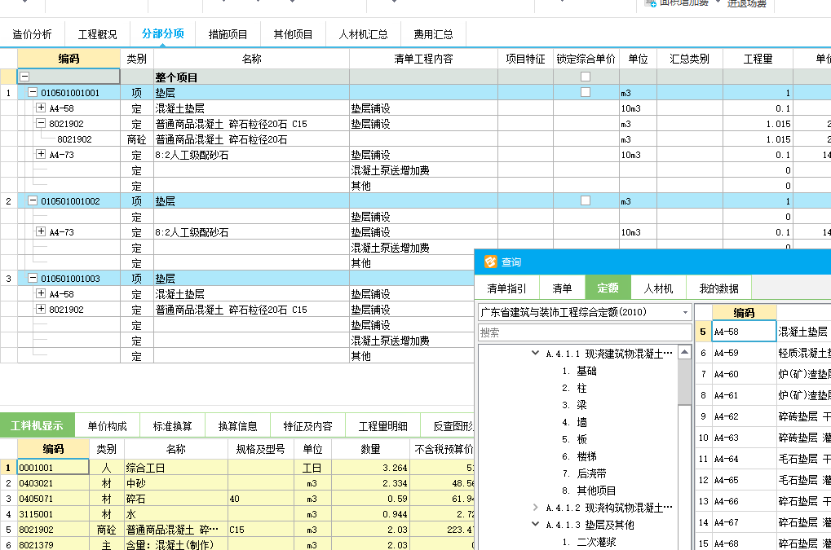Collapse the 整个项目 root row
This screenshot has width=831, height=550.
pos(24,77)
